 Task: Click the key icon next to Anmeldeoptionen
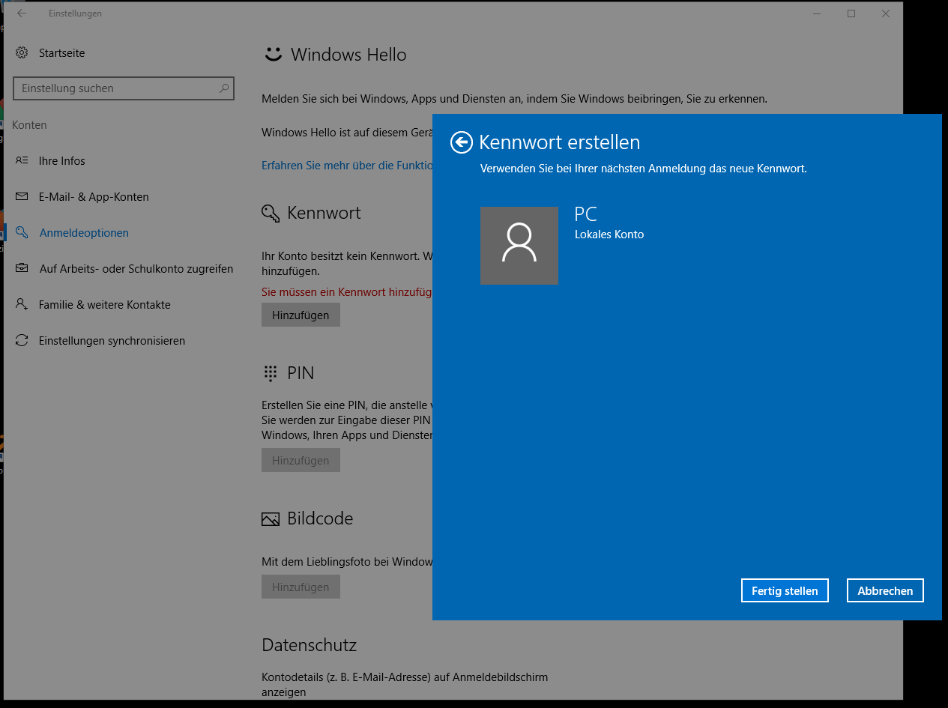pos(22,232)
